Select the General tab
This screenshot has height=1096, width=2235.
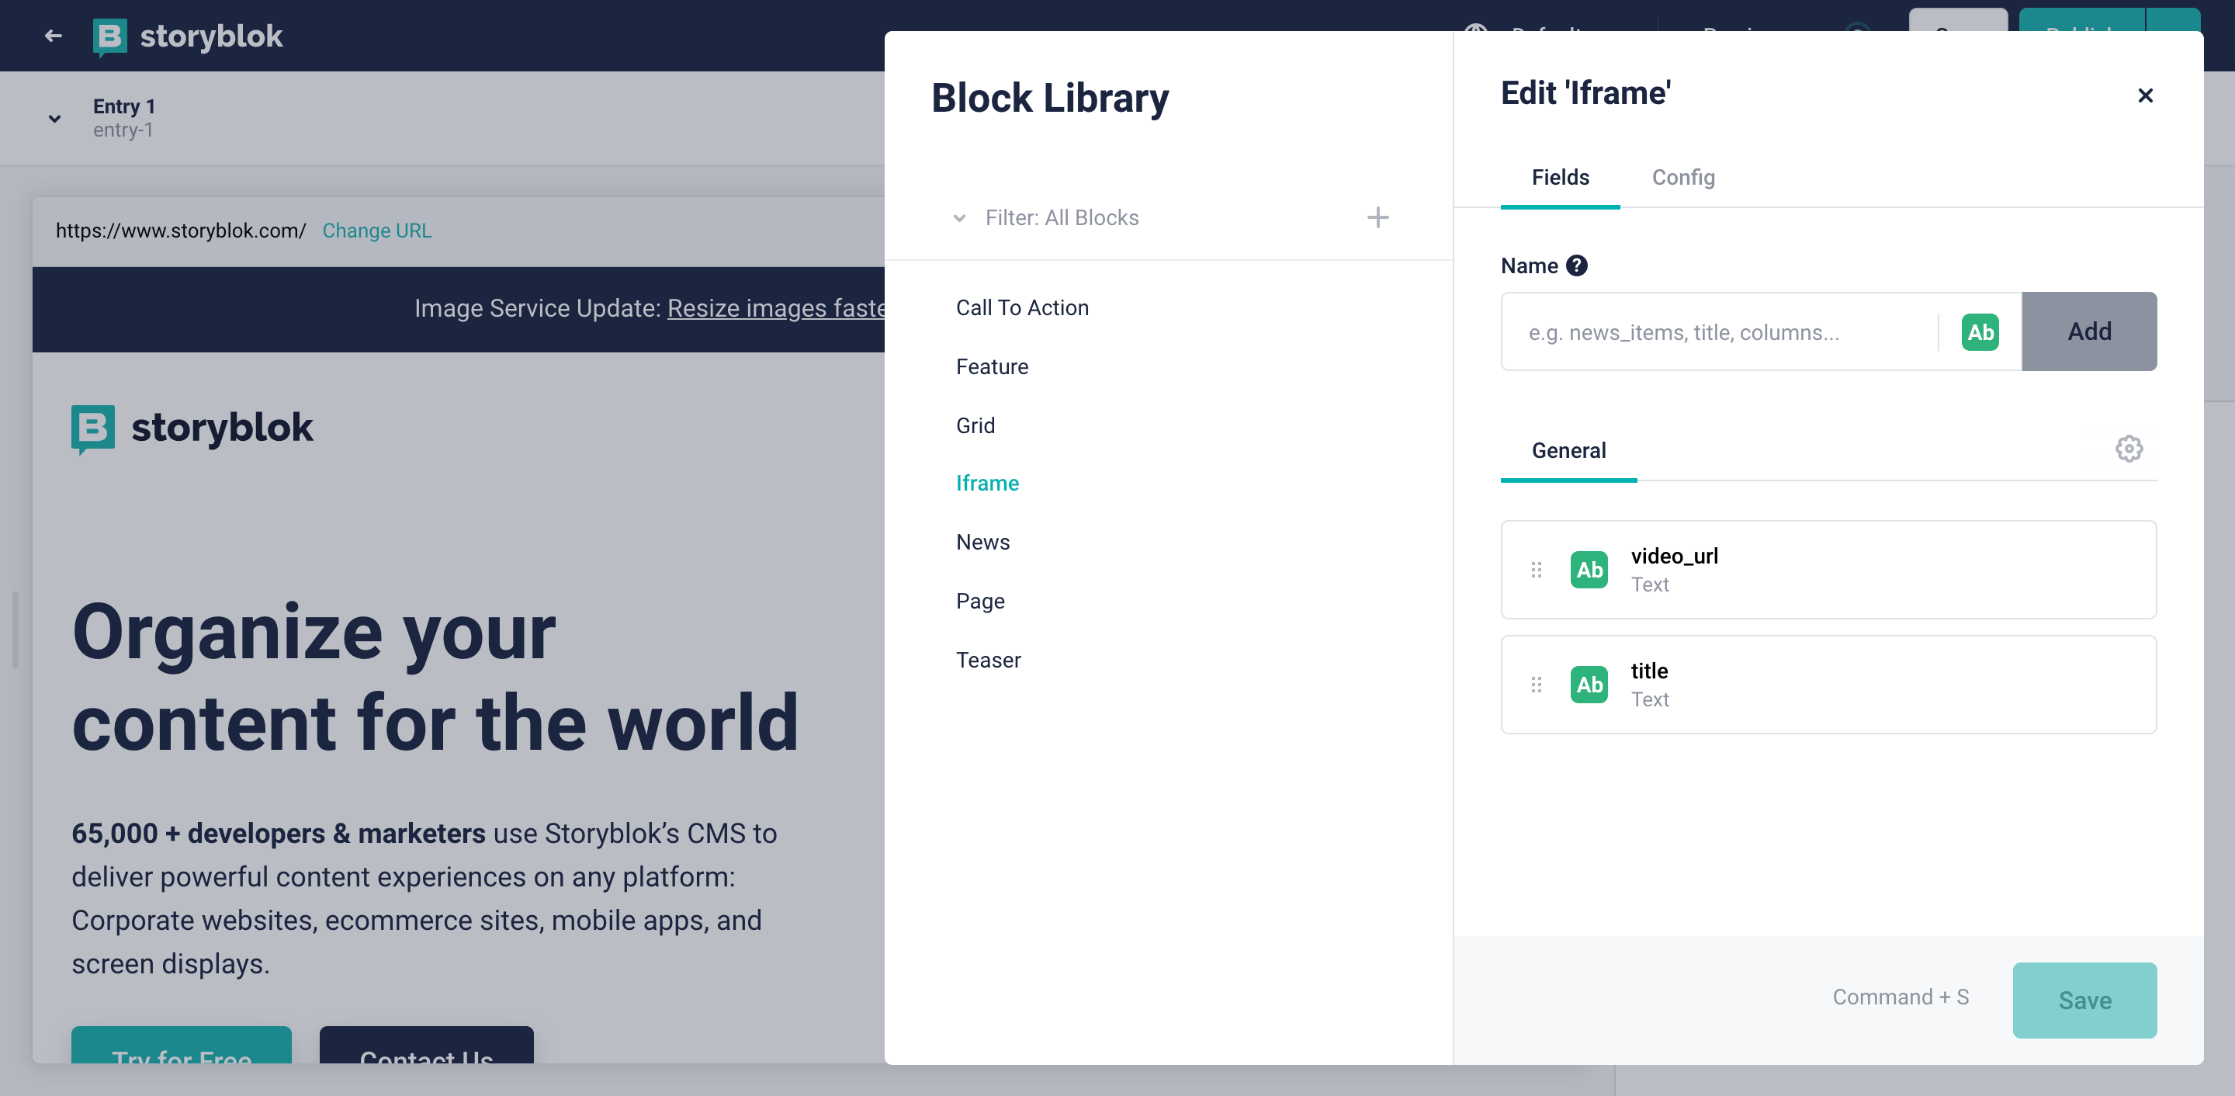[1568, 450]
